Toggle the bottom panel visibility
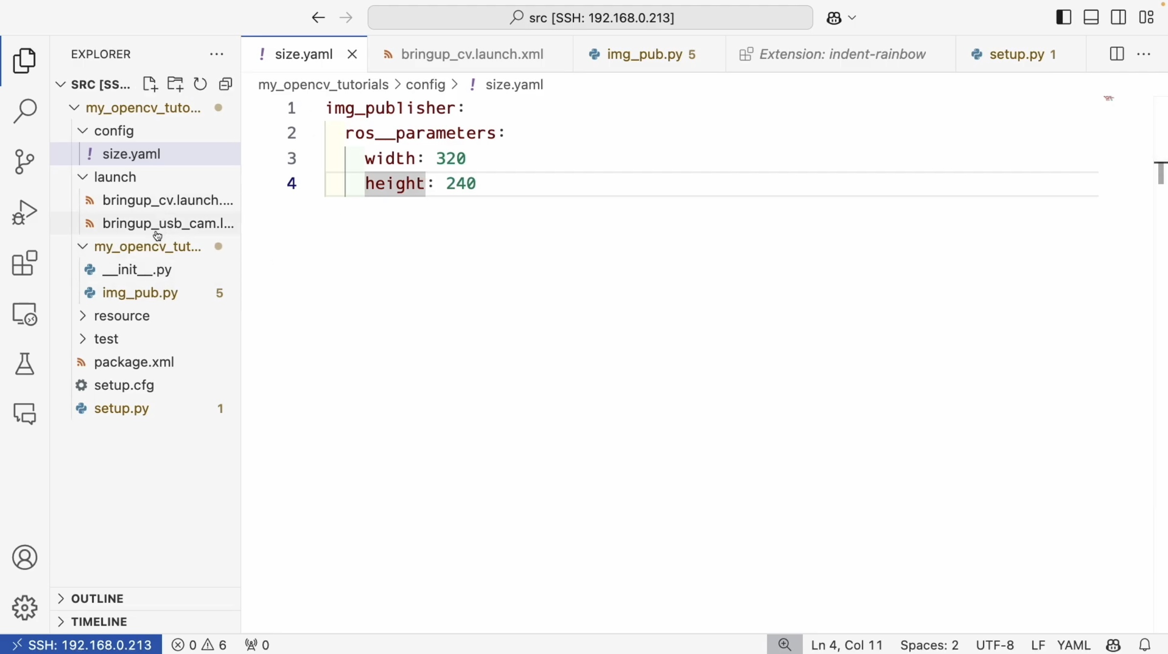 (x=1091, y=18)
